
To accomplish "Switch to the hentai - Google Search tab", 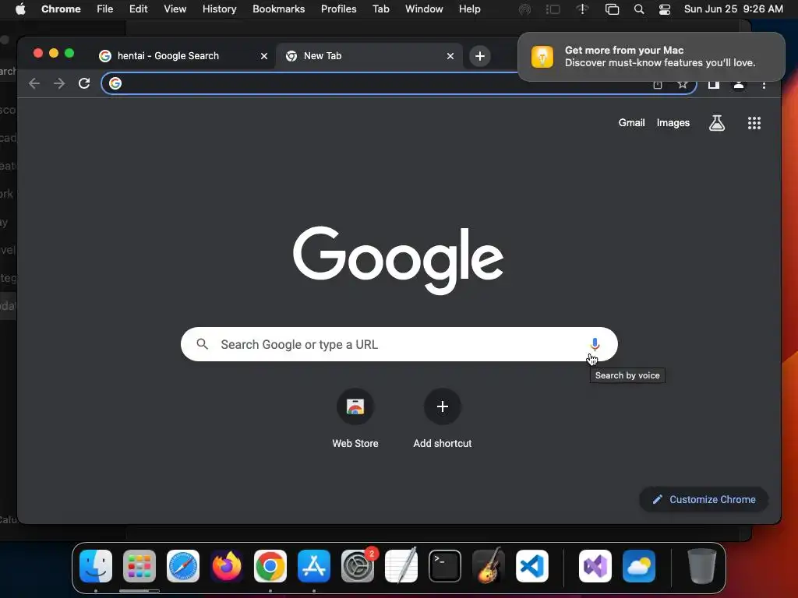I will [x=183, y=56].
